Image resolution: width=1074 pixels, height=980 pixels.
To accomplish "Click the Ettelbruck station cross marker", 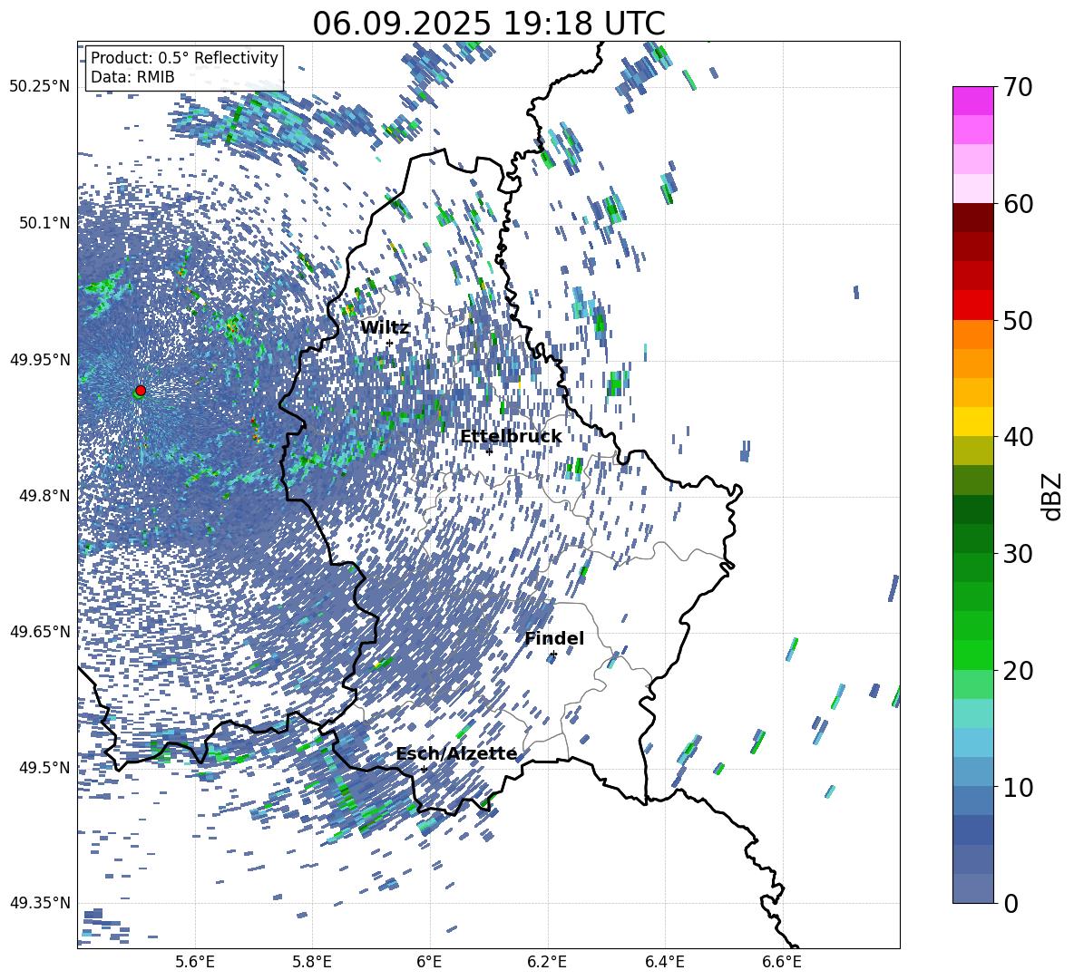I will click(489, 451).
